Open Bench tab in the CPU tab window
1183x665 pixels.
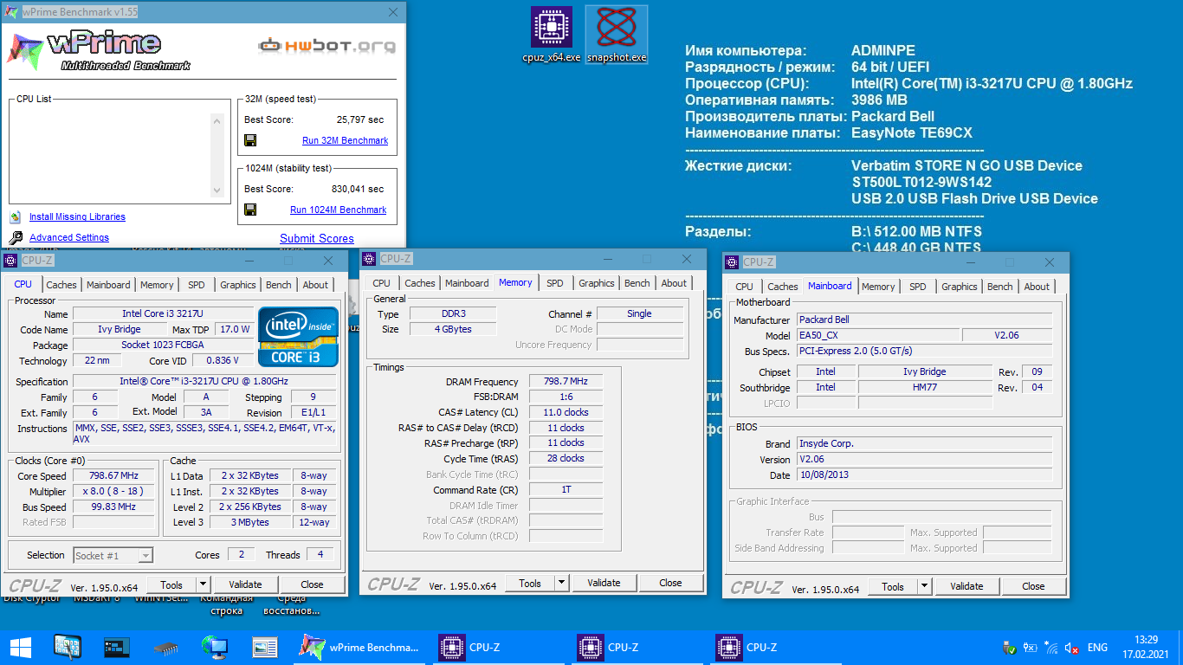[x=278, y=285]
